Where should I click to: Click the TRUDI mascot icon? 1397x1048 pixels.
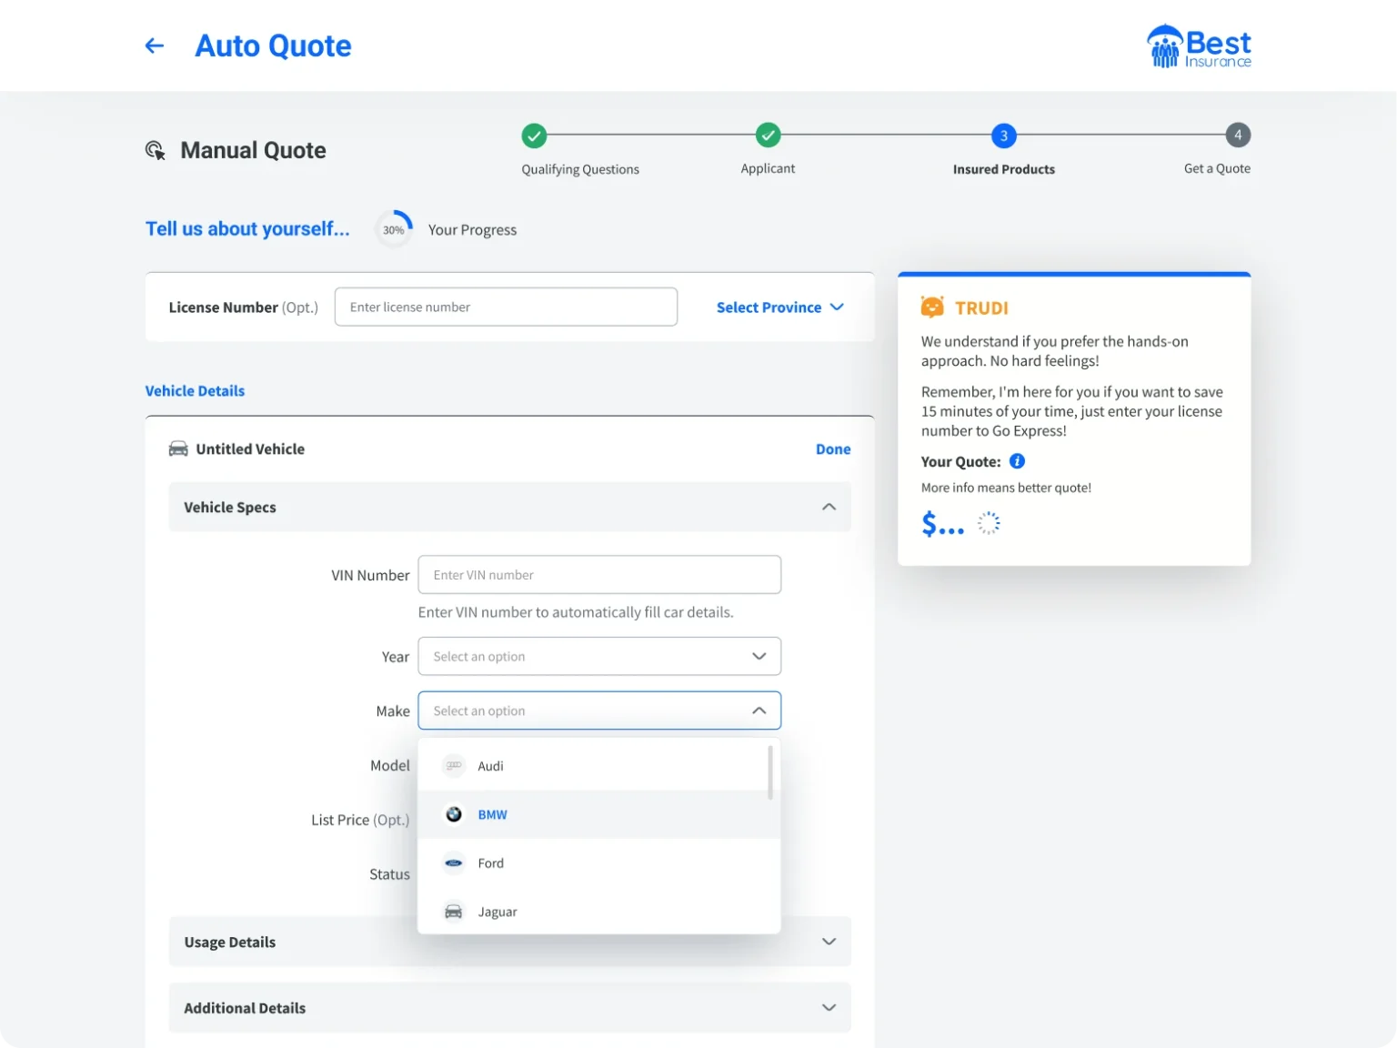pos(932,307)
